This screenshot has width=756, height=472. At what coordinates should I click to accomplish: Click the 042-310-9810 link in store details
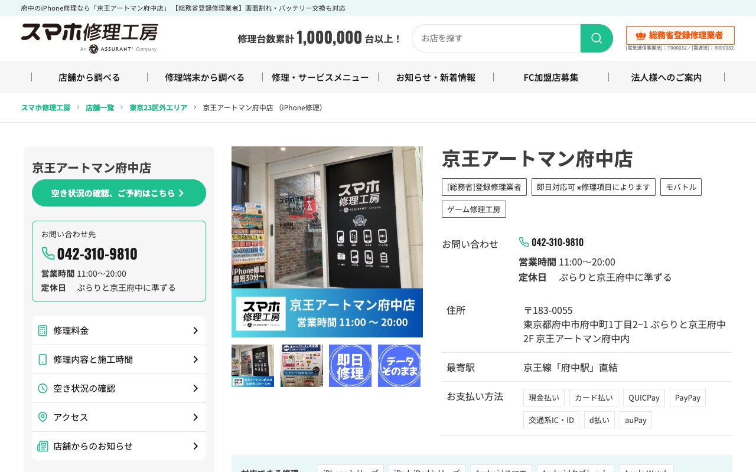click(558, 242)
